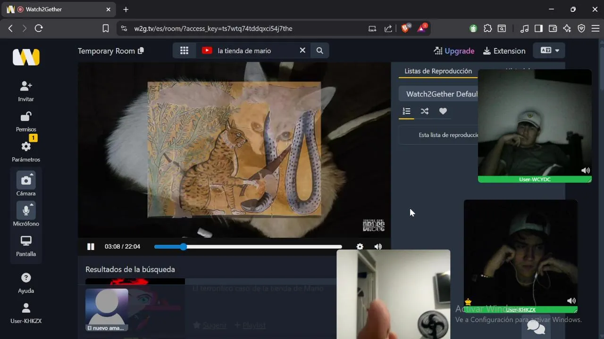
Task: Click the 'Resultados de la búsqueda' heading
Action: click(x=130, y=269)
